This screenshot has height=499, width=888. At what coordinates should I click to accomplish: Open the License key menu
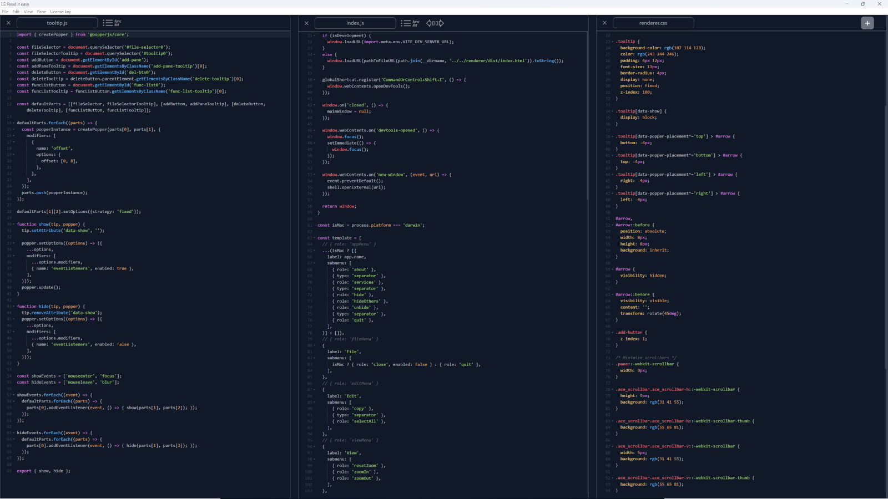(60, 12)
